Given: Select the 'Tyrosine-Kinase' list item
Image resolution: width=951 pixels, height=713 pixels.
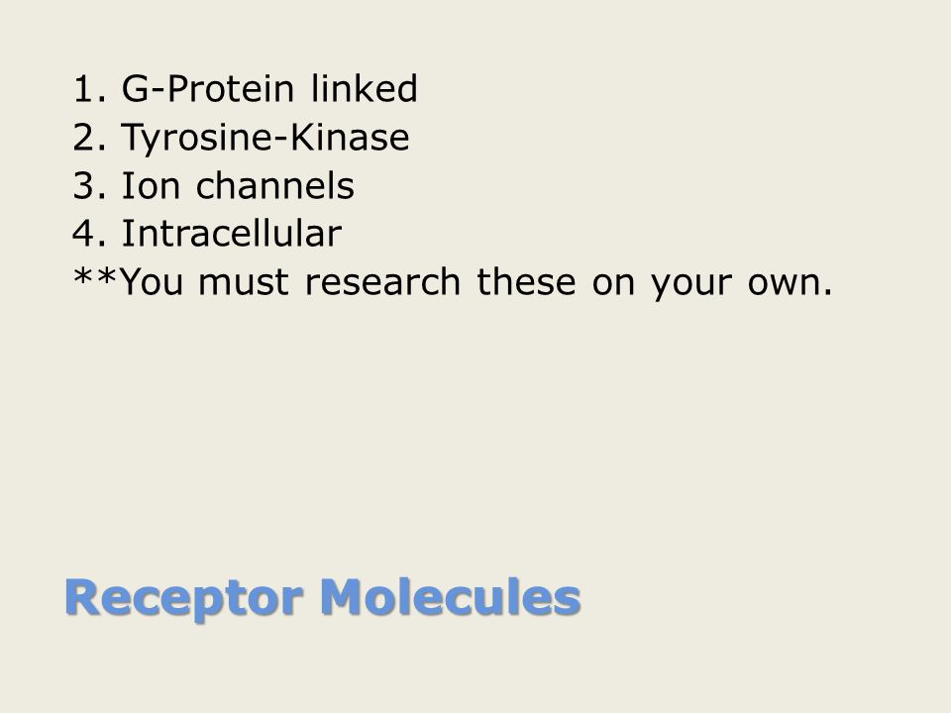Looking at the screenshot, I should pyautogui.click(x=265, y=139).
